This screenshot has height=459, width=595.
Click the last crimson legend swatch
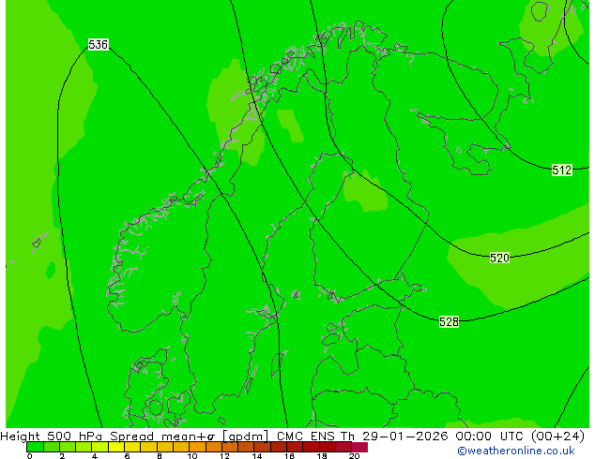[x=359, y=447]
